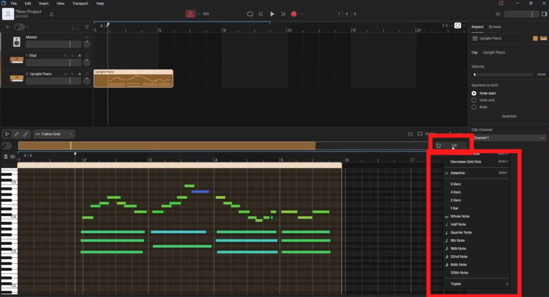Screen dimensions: 549x297
Task: Click the export project download icon
Action: coord(51,14)
